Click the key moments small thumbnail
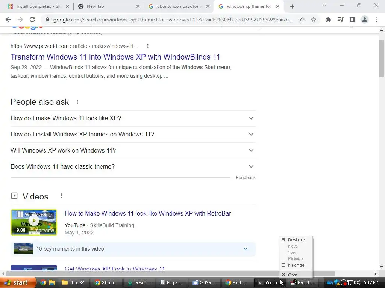Screen dimensions: 385x288 pos(23,249)
